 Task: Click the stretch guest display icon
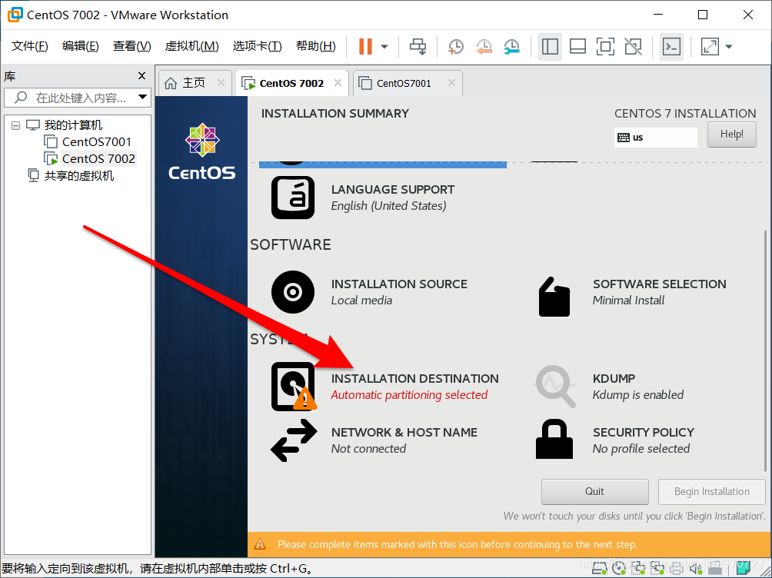point(710,47)
